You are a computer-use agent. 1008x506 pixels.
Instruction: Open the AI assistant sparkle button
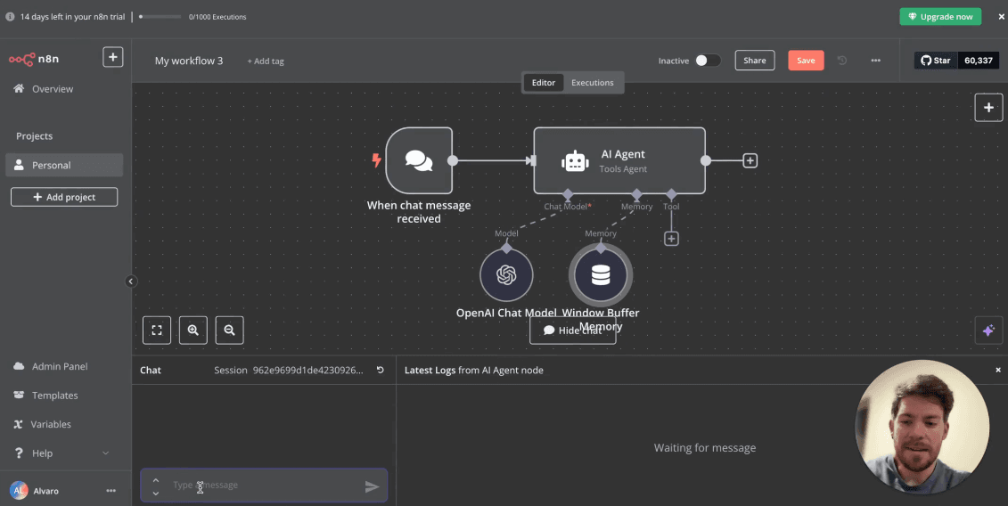[x=988, y=331]
